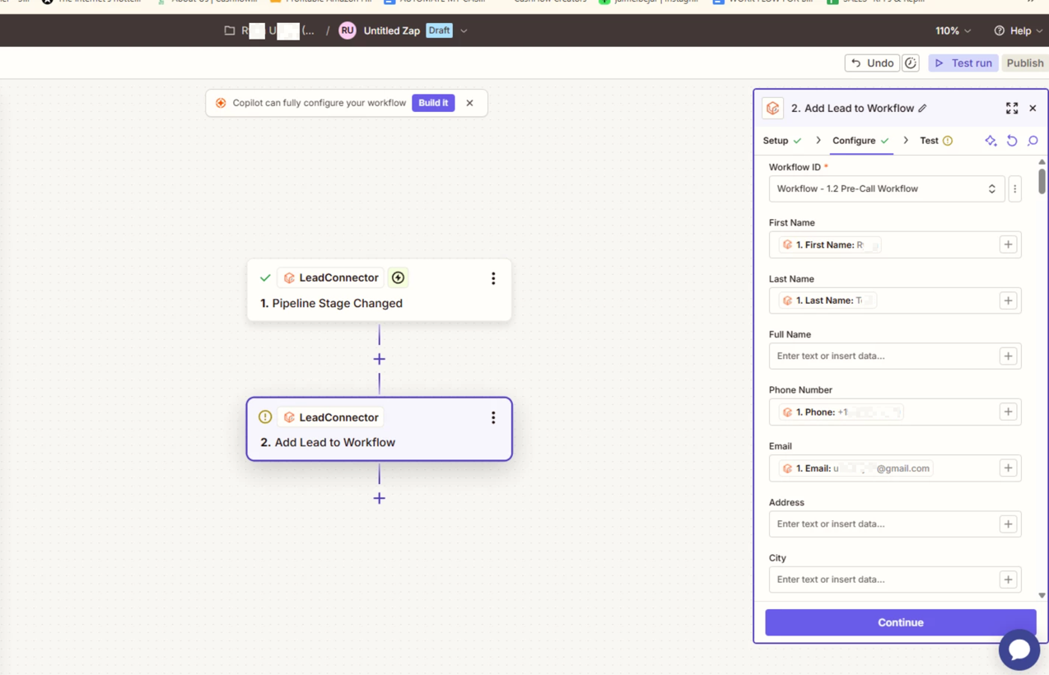Dismiss the Copilot suggestion banner
Image resolution: width=1049 pixels, height=675 pixels.
coord(469,103)
